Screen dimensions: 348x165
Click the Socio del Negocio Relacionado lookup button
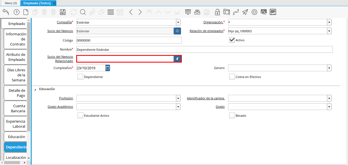177,59
